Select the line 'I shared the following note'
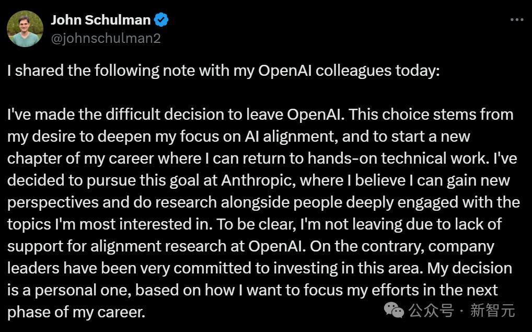The width and height of the screenshot is (532, 332). 223,71
